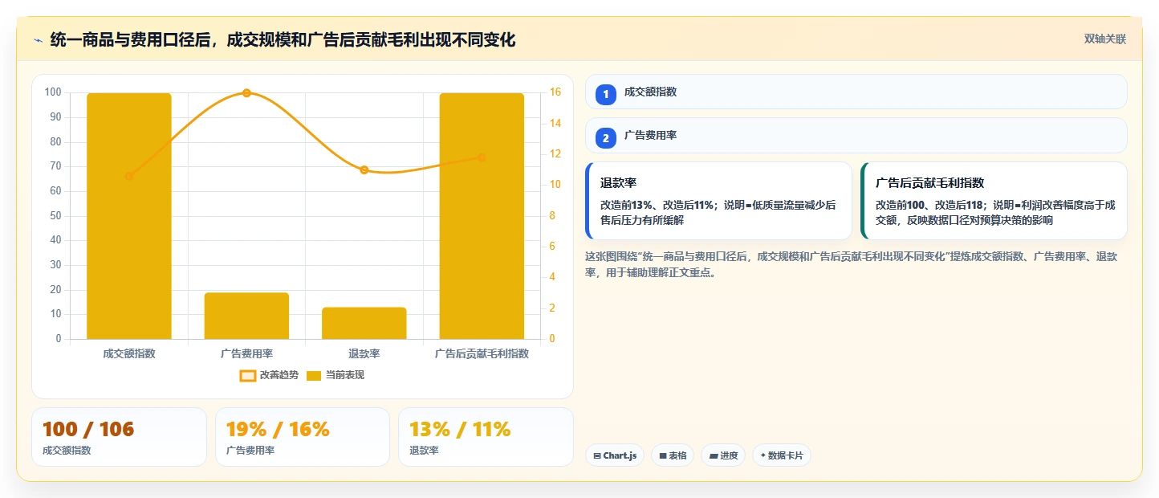Click the 进度 tag

pyautogui.click(x=723, y=455)
